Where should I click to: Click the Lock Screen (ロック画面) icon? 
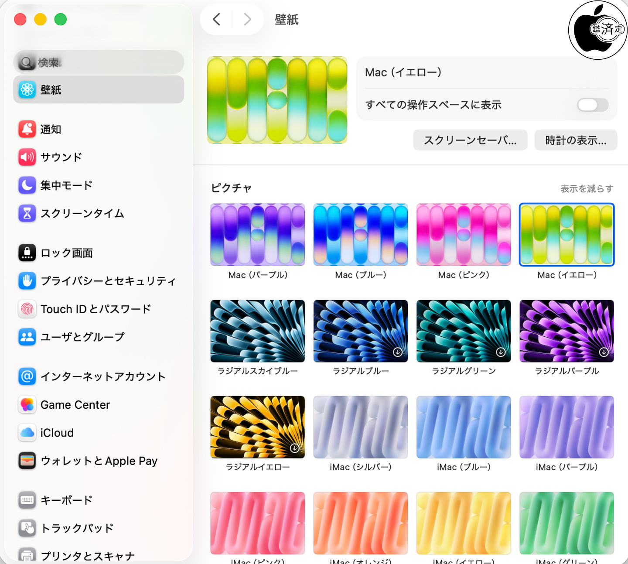(27, 253)
